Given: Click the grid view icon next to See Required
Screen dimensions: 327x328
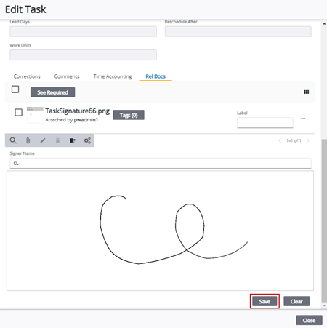Looking at the screenshot, I should click(x=307, y=92).
